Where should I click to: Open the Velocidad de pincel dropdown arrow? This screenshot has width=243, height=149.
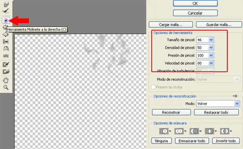(x=211, y=63)
